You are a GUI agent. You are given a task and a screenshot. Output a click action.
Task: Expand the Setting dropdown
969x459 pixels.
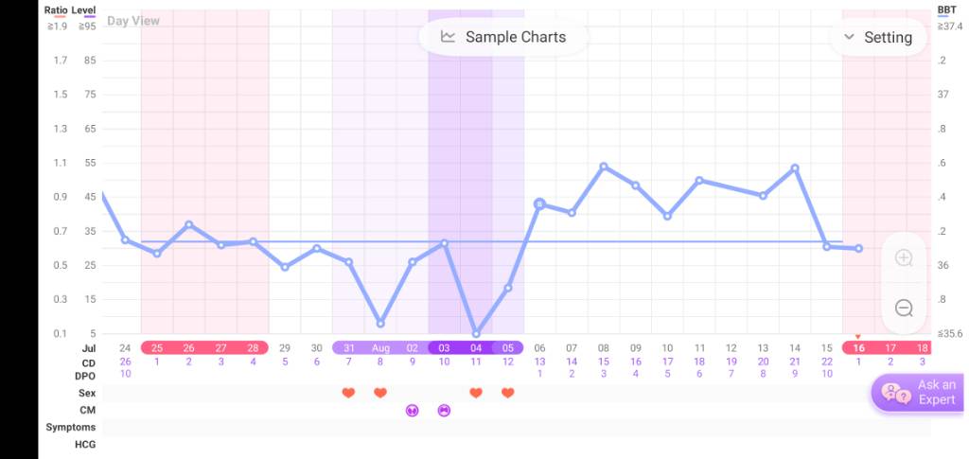[x=877, y=37]
